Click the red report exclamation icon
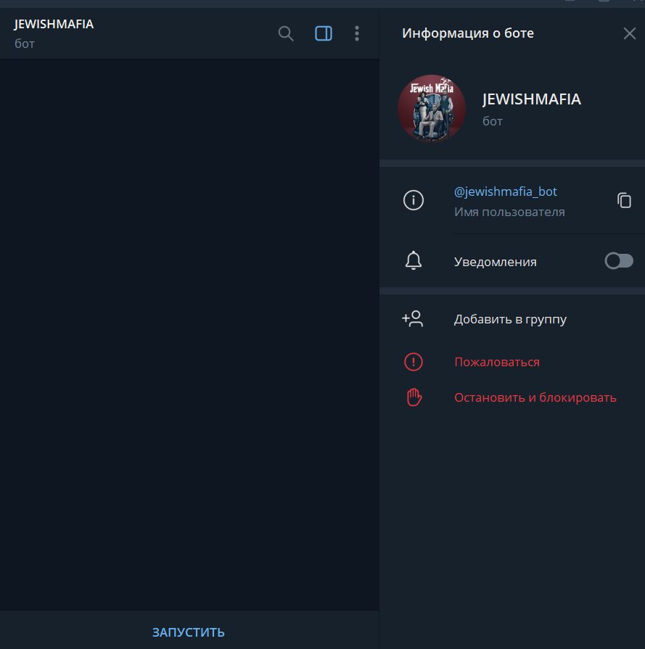The width and height of the screenshot is (645, 649). tap(414, 362)
